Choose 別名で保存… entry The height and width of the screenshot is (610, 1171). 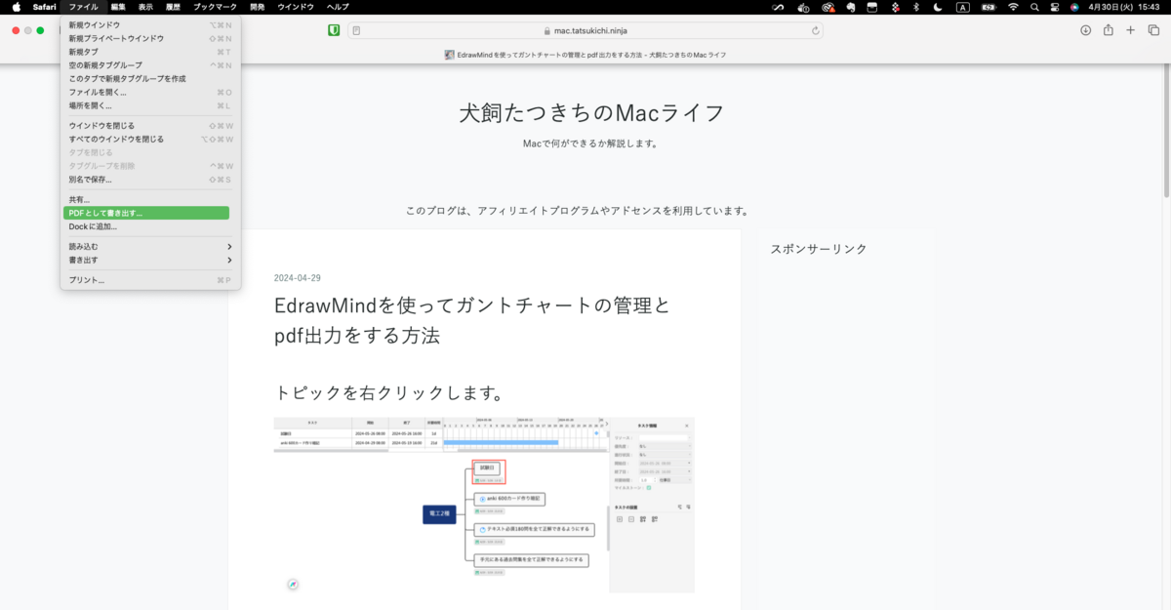[150, 180]
